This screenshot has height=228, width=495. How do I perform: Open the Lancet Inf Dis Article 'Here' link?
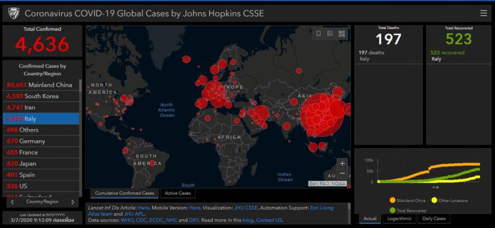[x=144, y=208]
